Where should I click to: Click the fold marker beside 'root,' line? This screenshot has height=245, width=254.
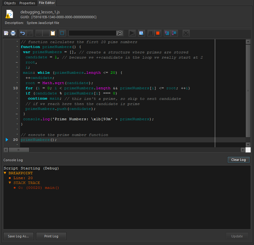point(17,62)
